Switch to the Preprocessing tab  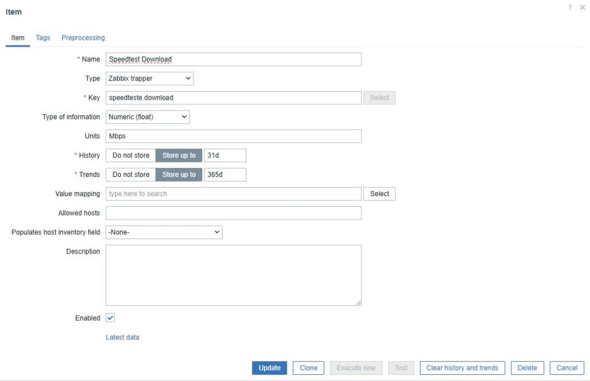[83, 38]
